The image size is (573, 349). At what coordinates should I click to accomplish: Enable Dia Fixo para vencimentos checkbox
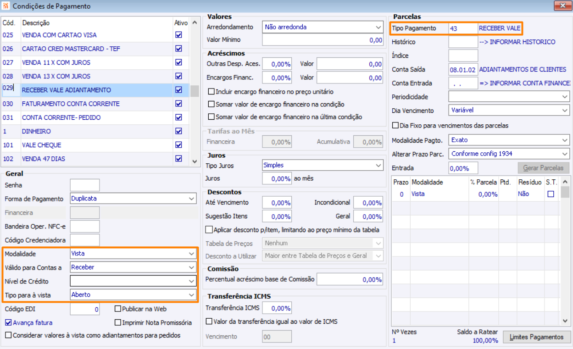pos(395,125)
